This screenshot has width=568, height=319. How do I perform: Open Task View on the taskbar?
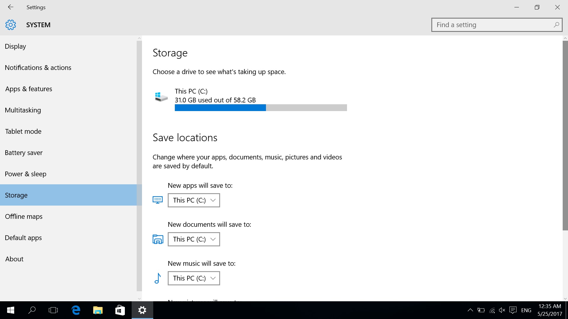53,310
